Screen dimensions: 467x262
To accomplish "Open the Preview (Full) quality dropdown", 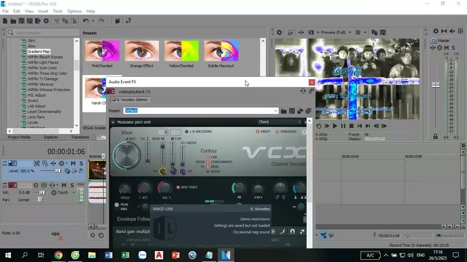I will (x=350, y=32).
